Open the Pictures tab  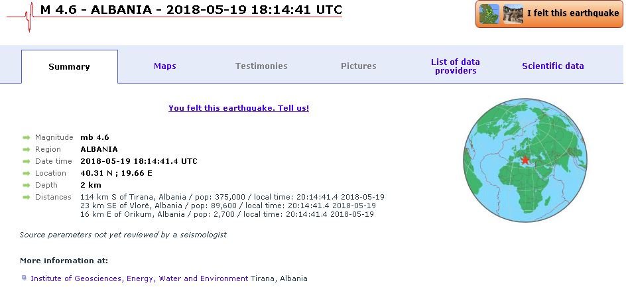click(x=359, y=66)
